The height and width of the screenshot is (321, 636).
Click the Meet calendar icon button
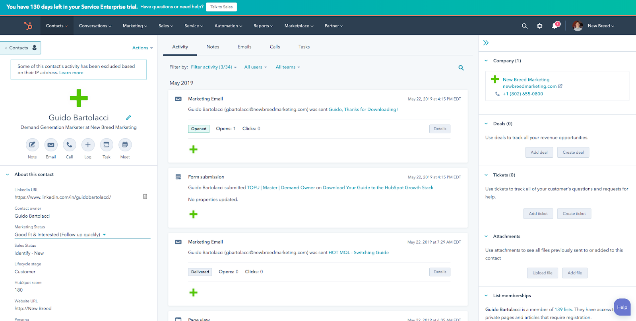125,145
